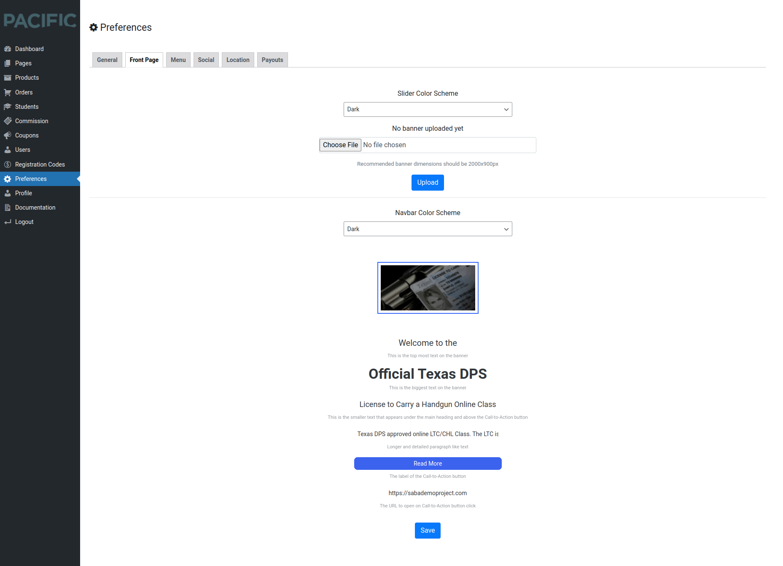Click the gear icon beside Preferences heading
This screenshot has height=566, width=783.
[94, 27]
